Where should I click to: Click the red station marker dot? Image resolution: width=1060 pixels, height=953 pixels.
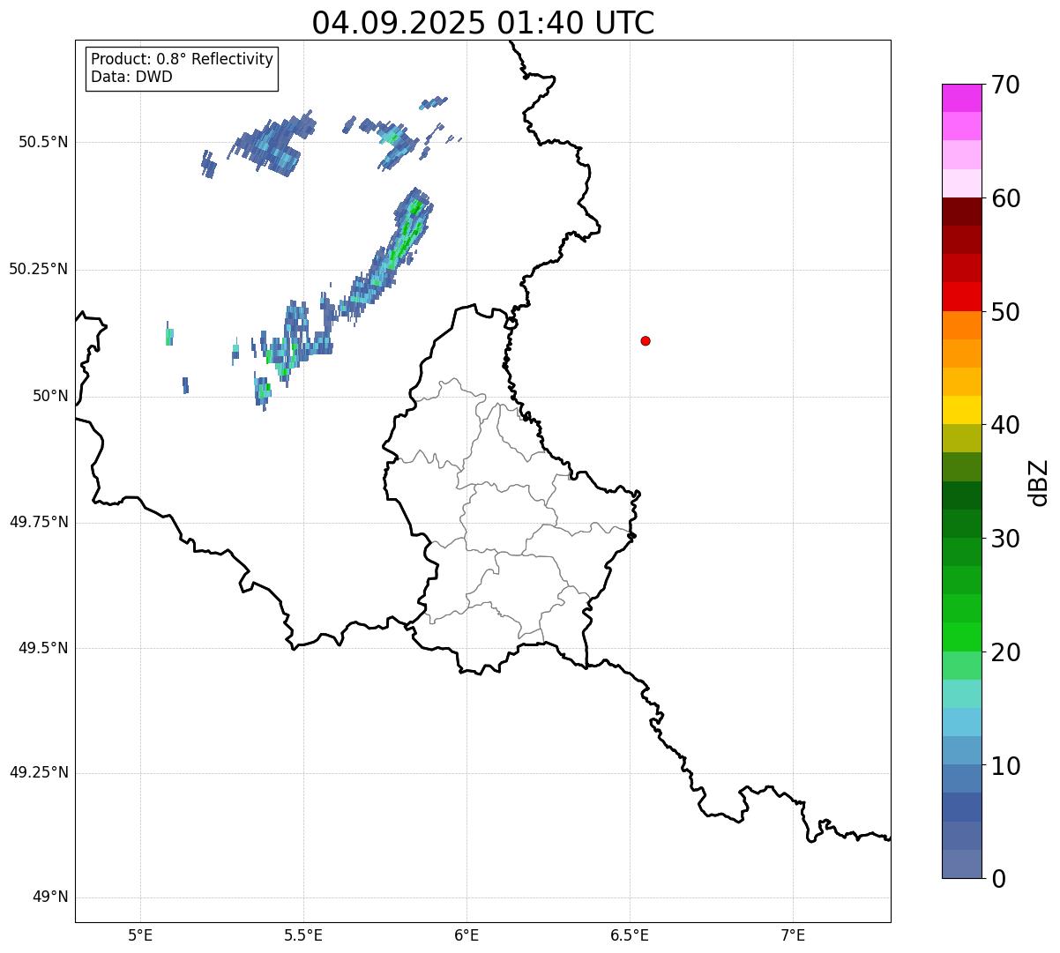(646, 340)
